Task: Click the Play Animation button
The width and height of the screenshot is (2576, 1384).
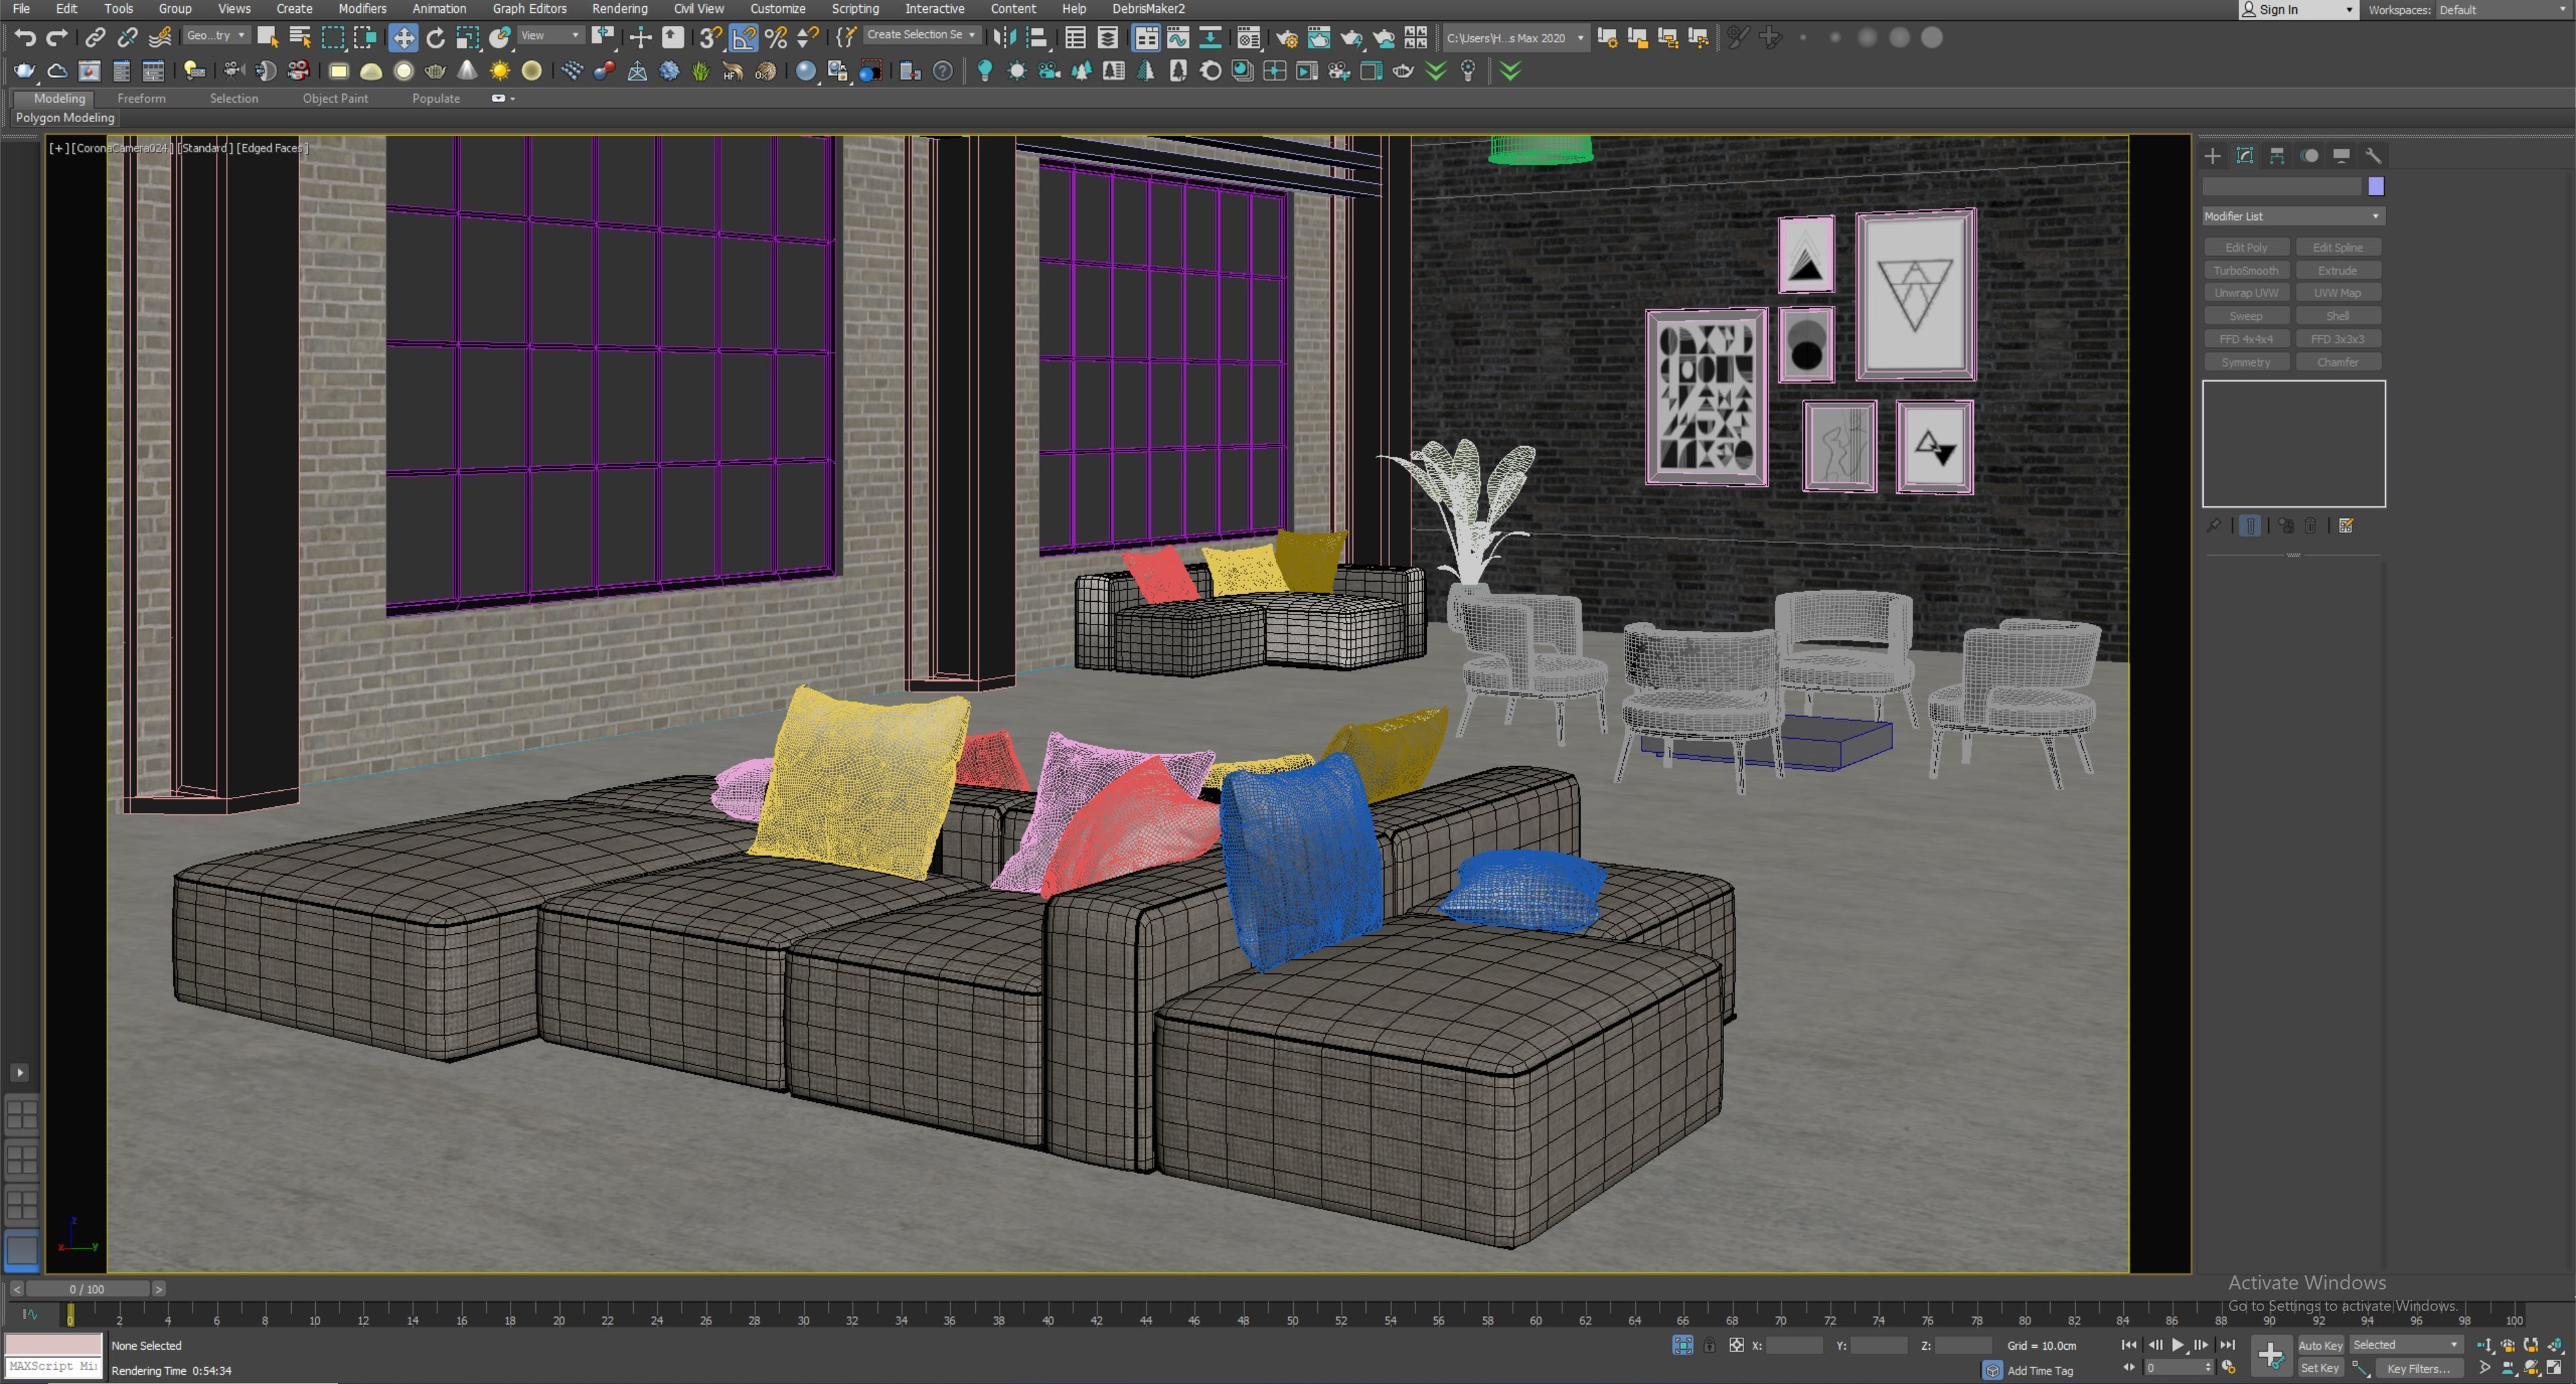Action: (2178, 1345)
